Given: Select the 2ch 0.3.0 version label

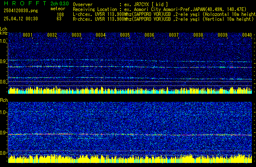Looking at the screenshot, I should click(x=59, y=4).
